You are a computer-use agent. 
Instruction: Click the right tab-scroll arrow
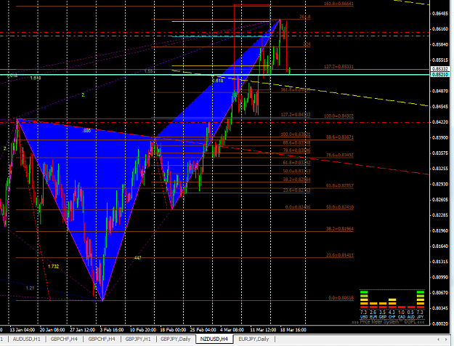(446, 339)
